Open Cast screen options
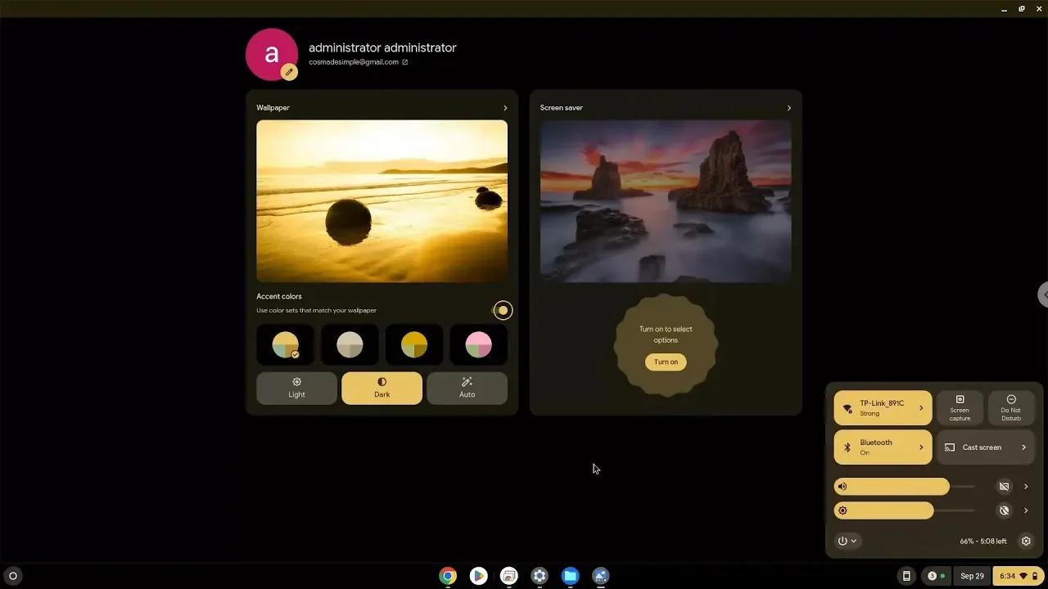 click(x=985, y=447)
